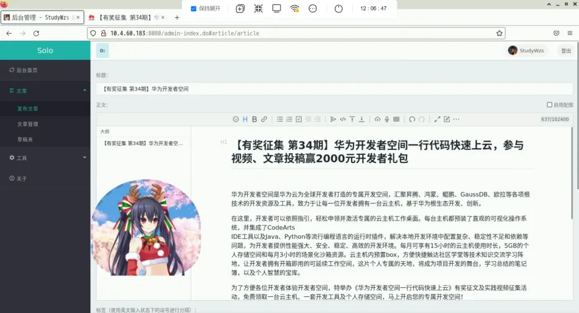Click the anime character round image
579x313 pixels.
146,227
